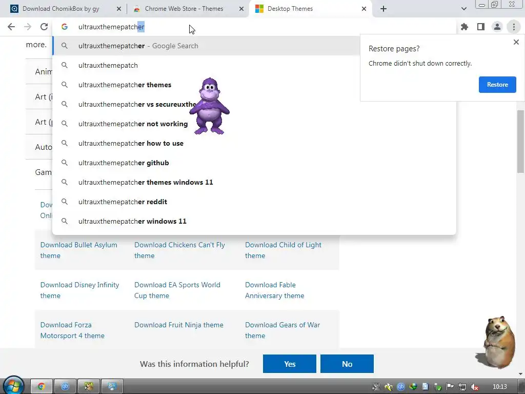Pick 'ultrauxthemepatcher how to use' suggestion
The height and width of the screenshot is (394, 525).
click(x=254, y=144)
